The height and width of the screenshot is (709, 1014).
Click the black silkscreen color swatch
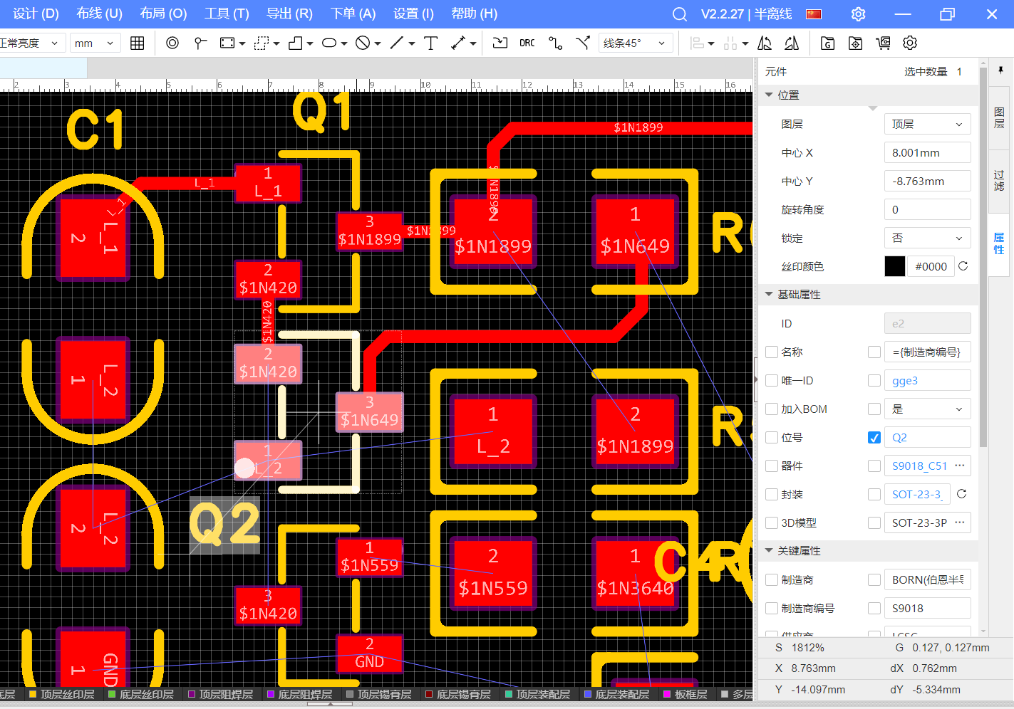click(894, 266)
